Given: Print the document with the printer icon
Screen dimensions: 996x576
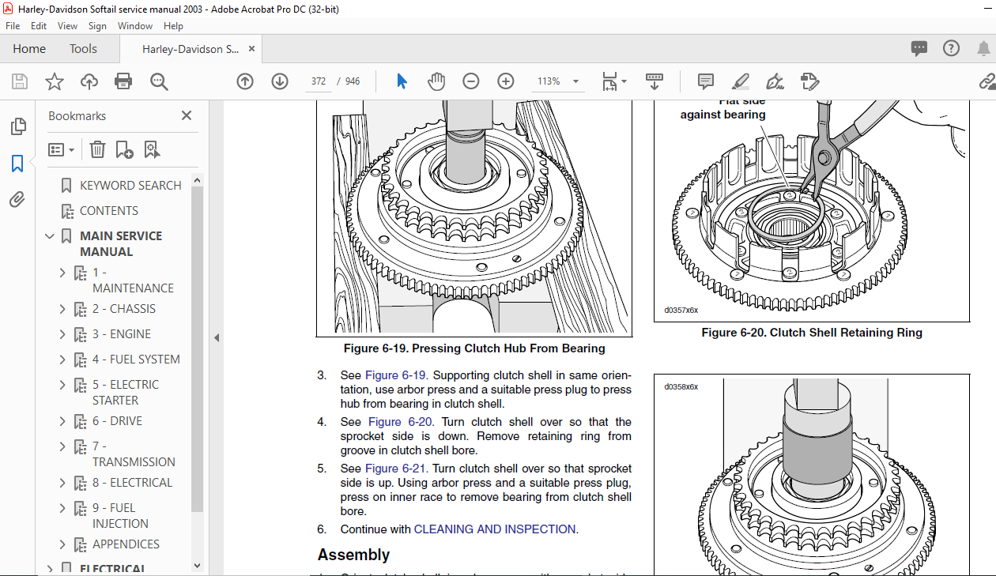Looking at the screenshot, I should pyautogui.click(x=123, y=81).
